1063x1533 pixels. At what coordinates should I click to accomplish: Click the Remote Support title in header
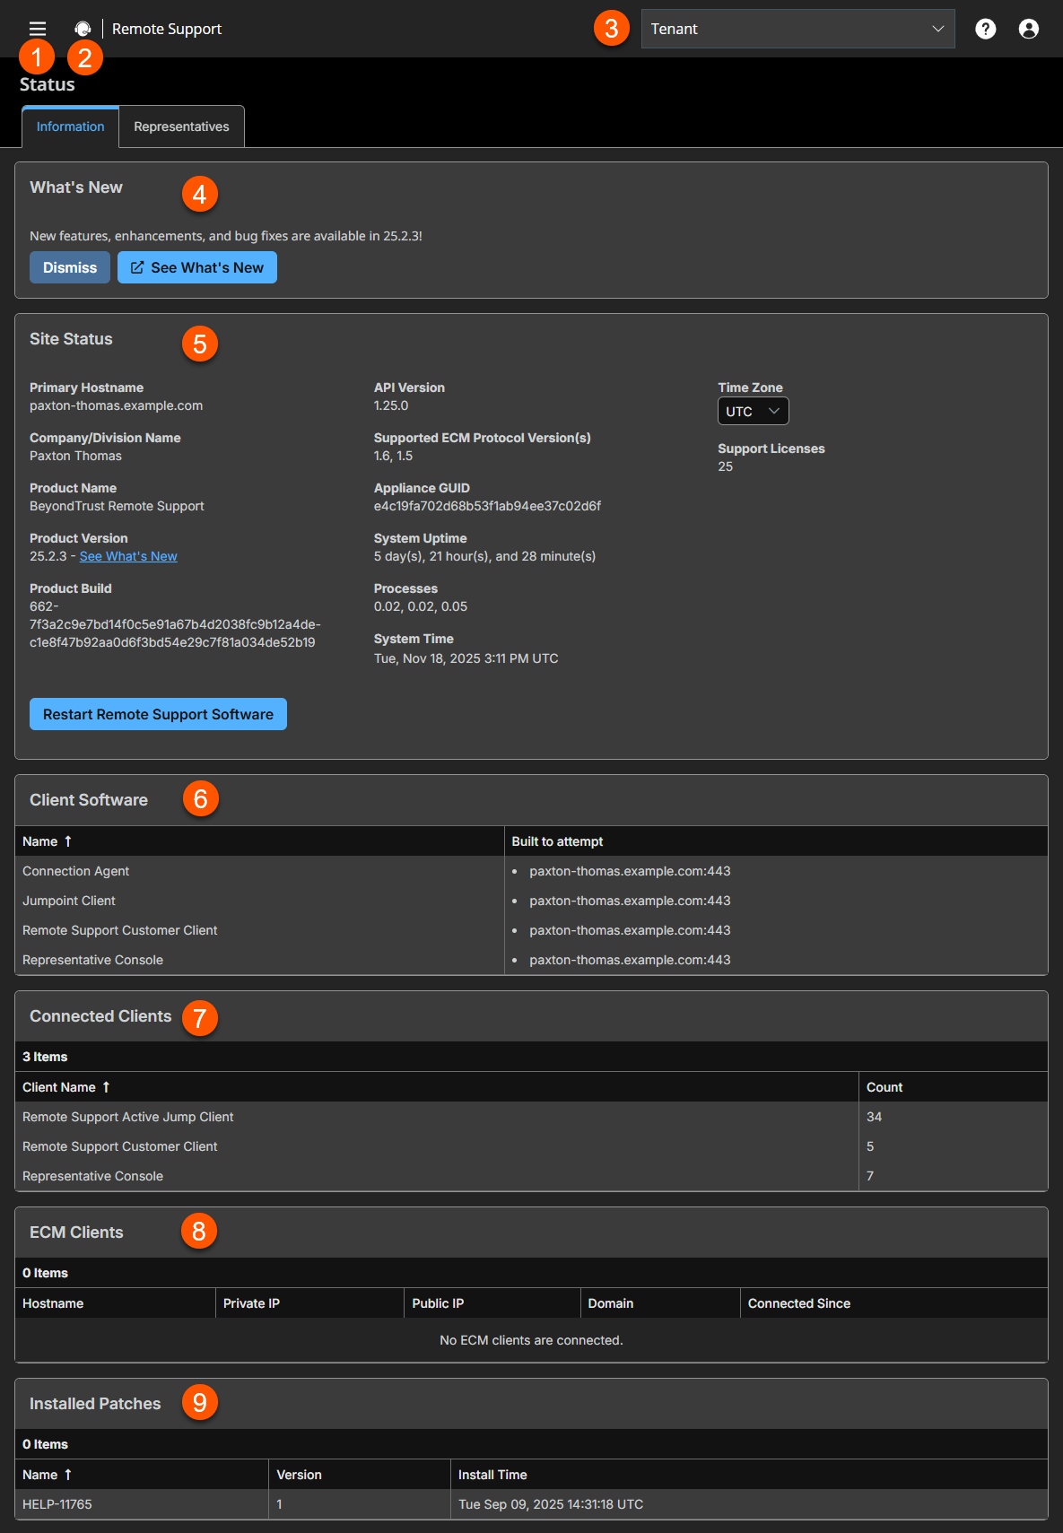pyautogui.click(x=167, y=29)
